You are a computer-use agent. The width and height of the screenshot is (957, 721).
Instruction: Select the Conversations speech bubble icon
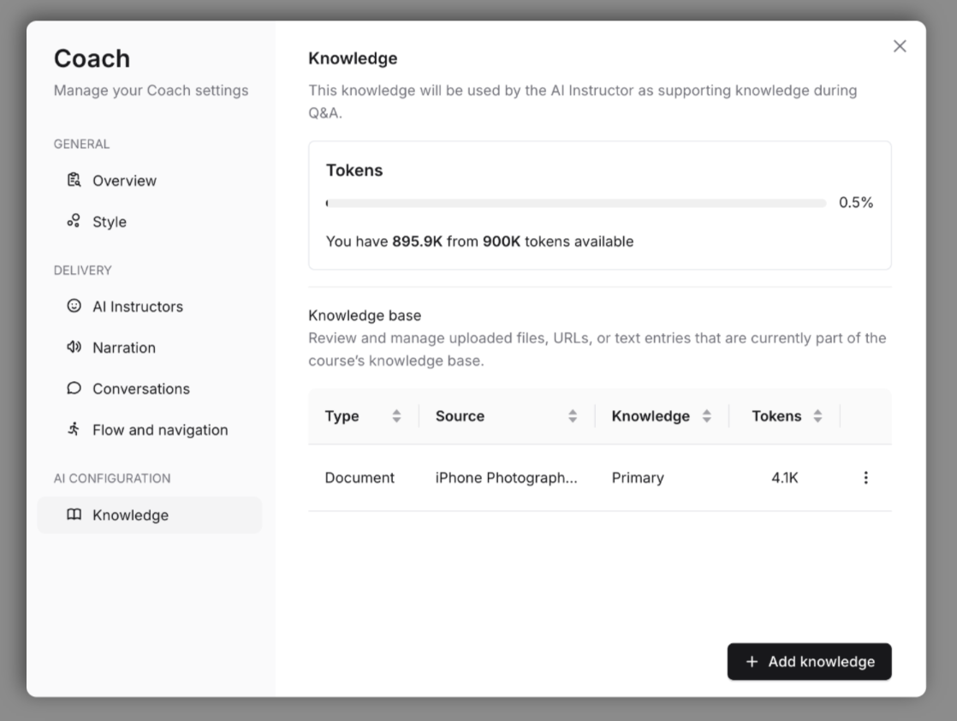click(x=75, y=389)
